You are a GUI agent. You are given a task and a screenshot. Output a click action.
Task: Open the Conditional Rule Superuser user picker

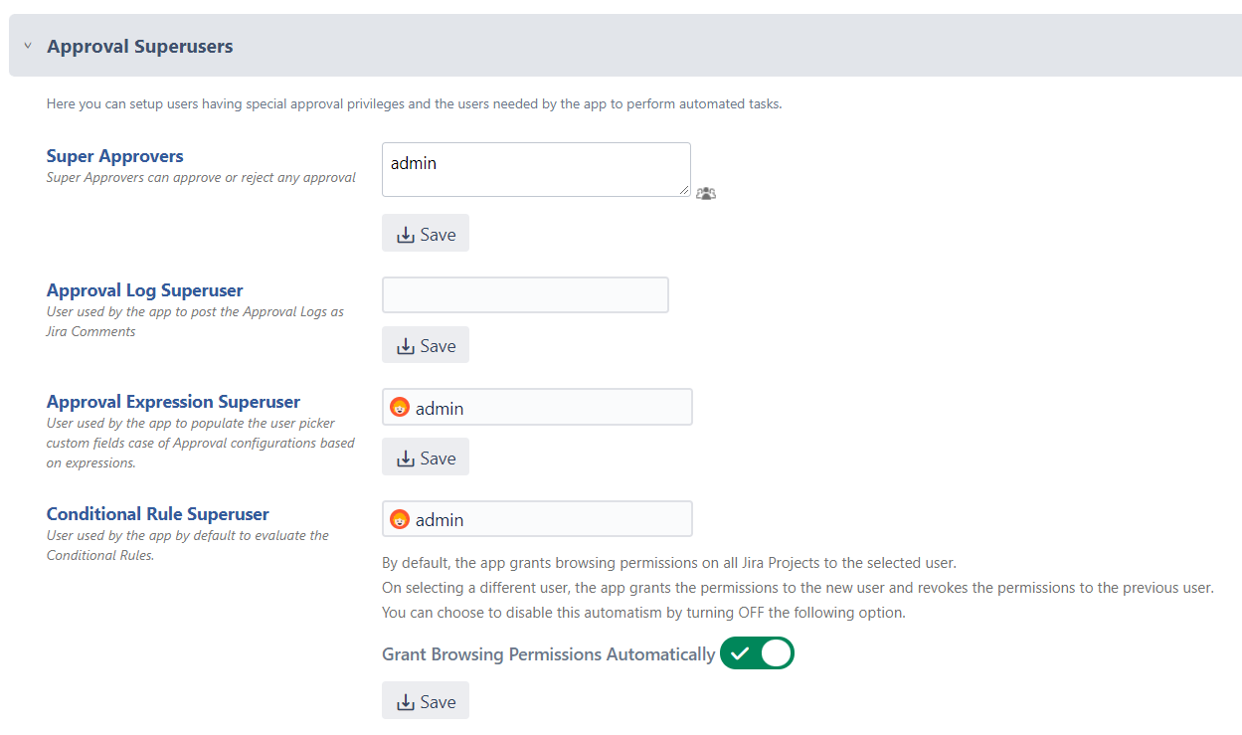537,519
